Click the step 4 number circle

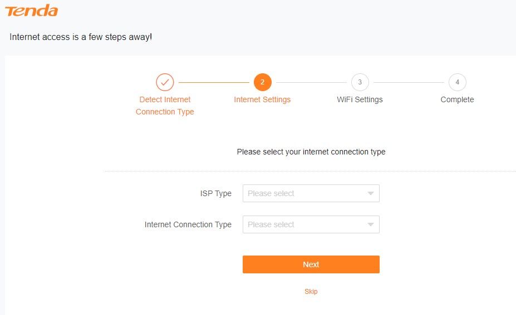(x=457, y=82)
